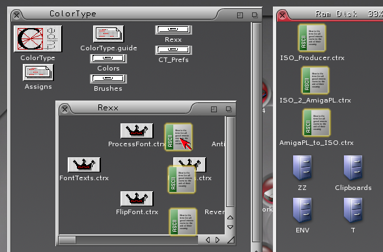383x252 pixels.
Task: Click the AmigaPL_to_ISO.ctrx label text
Action: click(317, 143)
